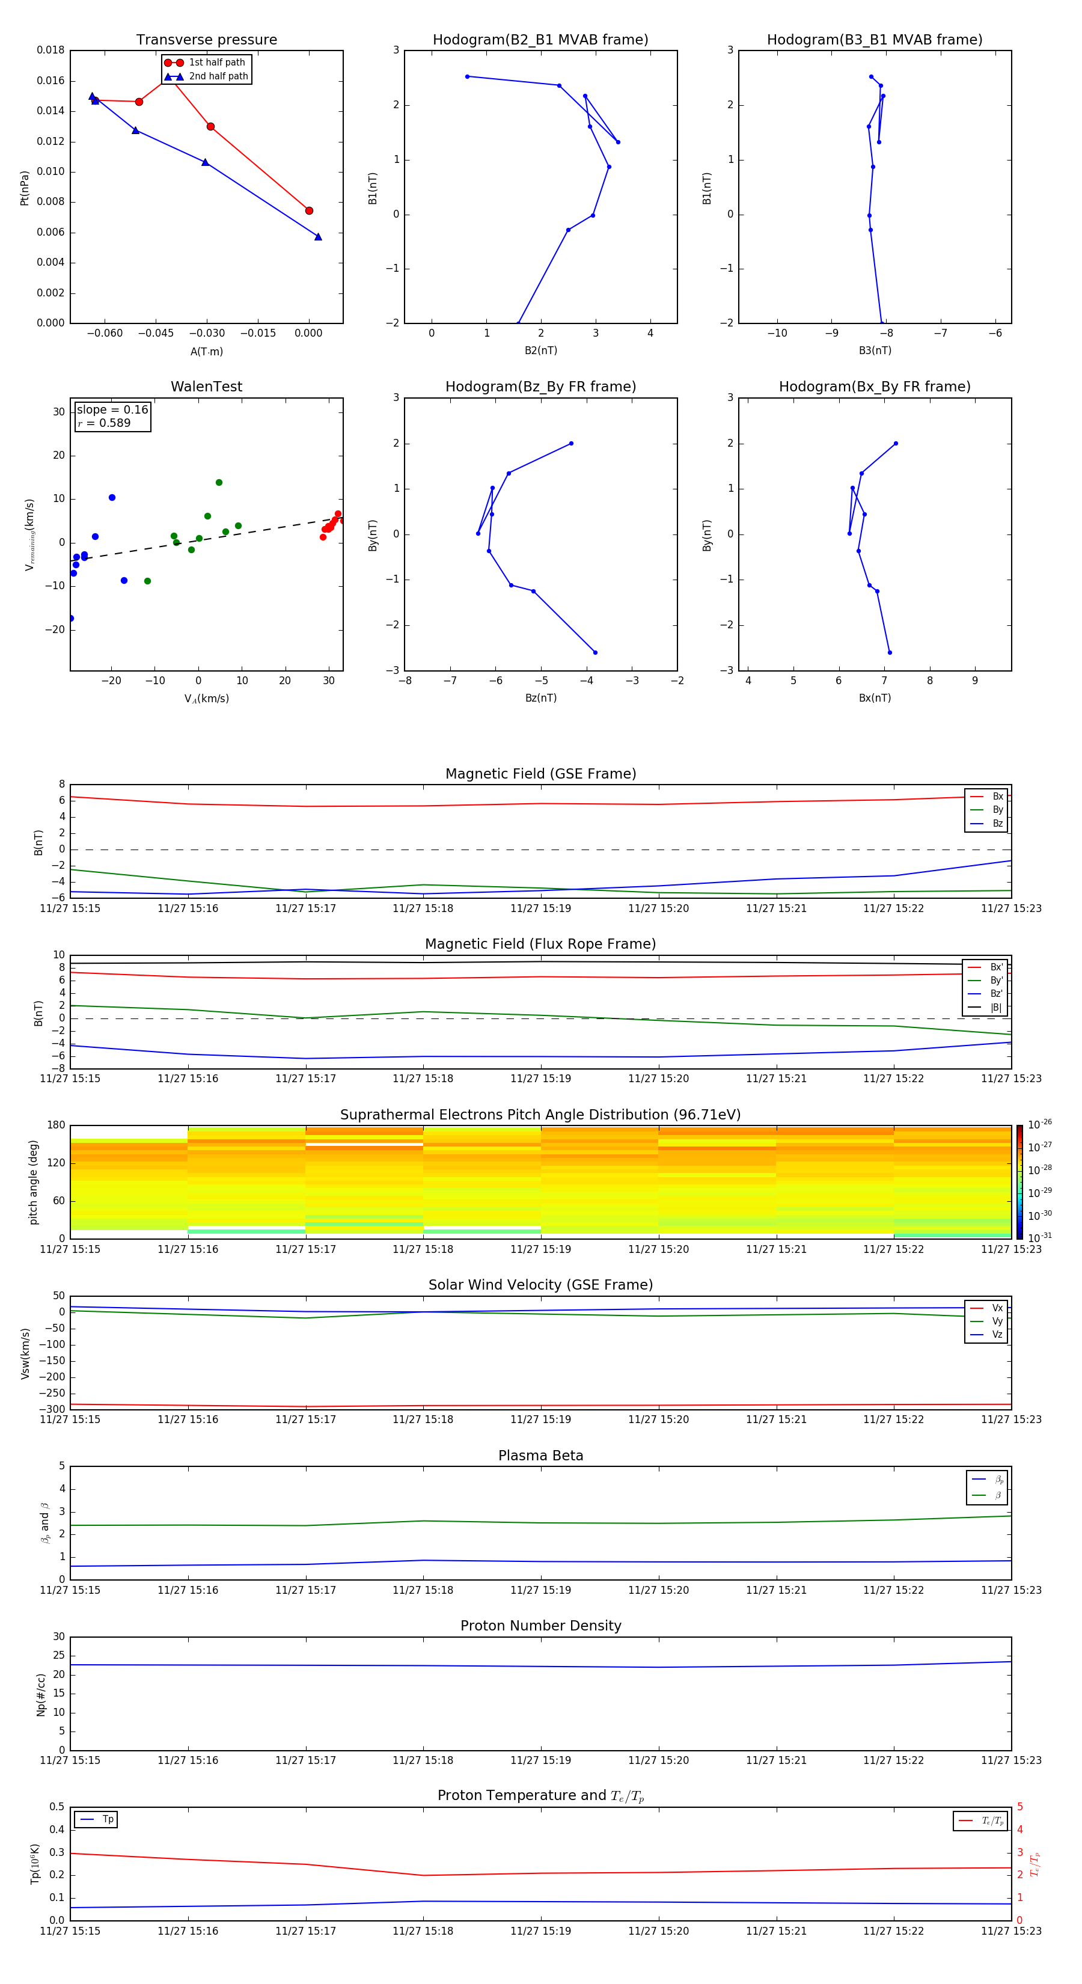Click the Te/Tp legend entry
The image size is (1082, 1984).
980,1820
